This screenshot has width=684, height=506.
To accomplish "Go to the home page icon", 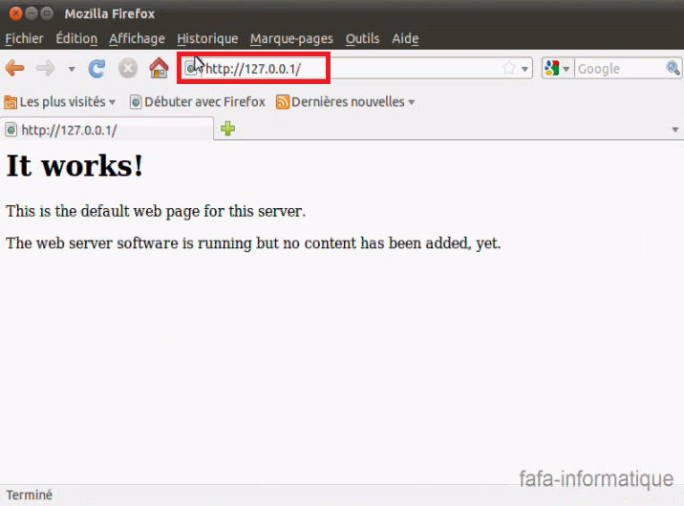I will [159, 68].
